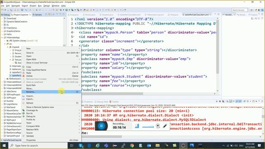This screenshot has width=265, height=149.
Task: Click the green Run toolbar button
Action: click(x=67, y=10)
